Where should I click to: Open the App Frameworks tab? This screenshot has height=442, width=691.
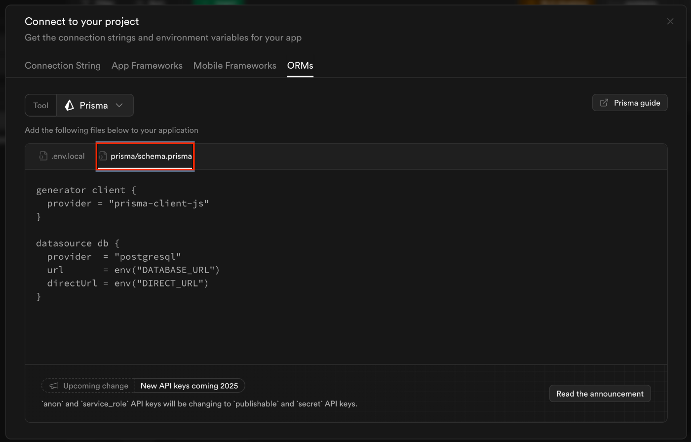coord(147,66)
